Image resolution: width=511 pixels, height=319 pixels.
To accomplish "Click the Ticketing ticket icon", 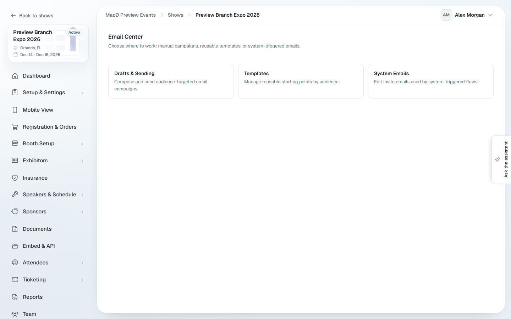I will pos(15,280).
